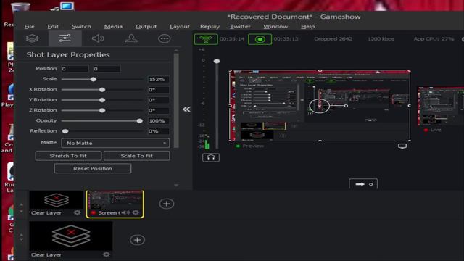Click the Scale To Fit button
The height and width of the screenshot is (261, 464).
point(137,156)
